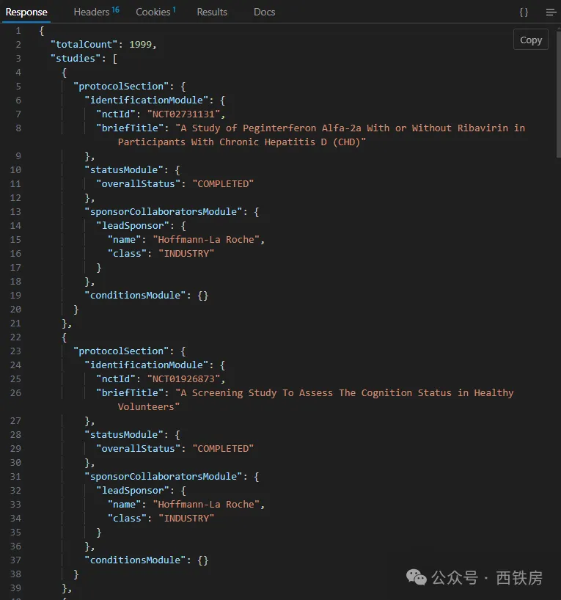Click the nctId value NCT02731131

pos(185,114)
